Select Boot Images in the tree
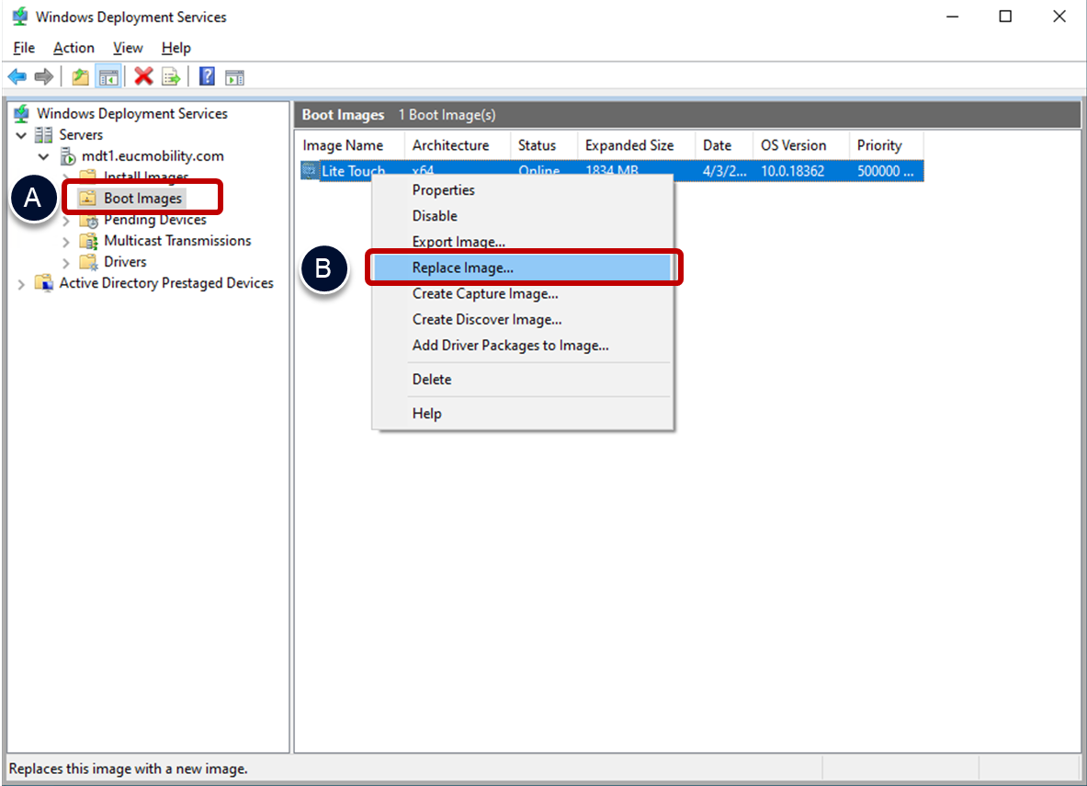1087x786 pixels. coord(142,199)
